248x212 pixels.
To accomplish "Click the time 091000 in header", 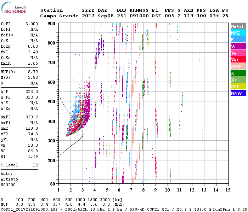I will coord(139,16).
